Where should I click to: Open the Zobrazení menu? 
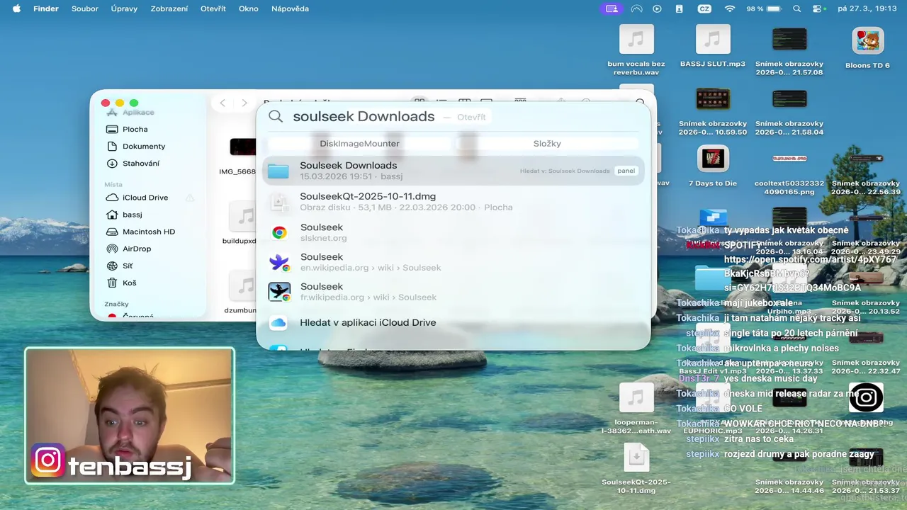tap(169, 8)
